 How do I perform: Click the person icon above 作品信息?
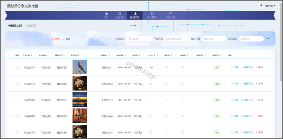135,14
